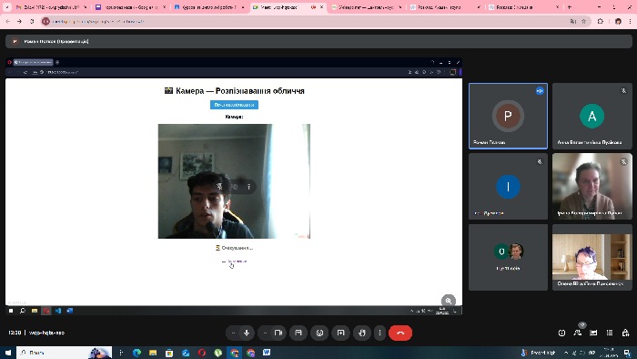Open the chat with everyone panel

[x=593, y=333]
